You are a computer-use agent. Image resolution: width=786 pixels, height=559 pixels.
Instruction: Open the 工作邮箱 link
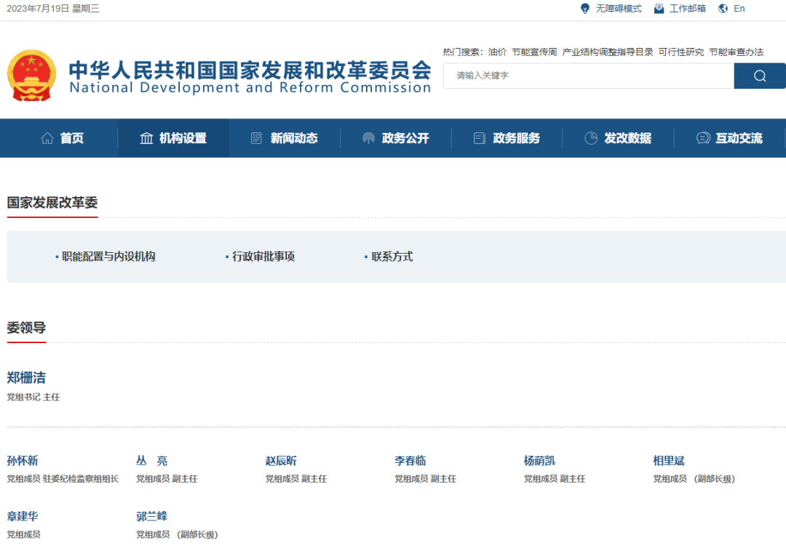tap(687, 9)
